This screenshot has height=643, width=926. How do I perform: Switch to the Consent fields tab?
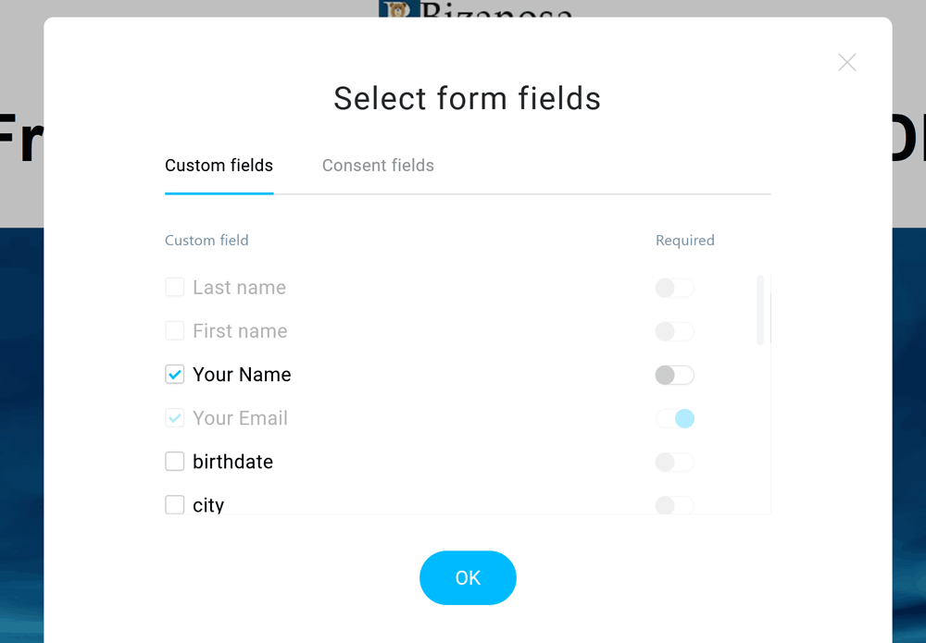pos(378,166)
